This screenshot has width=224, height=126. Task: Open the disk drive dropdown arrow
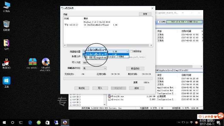pos(127,51)
